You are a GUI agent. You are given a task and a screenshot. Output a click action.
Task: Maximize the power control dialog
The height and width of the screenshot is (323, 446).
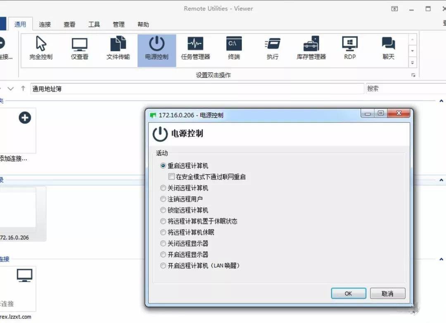(x=381, y=113)
